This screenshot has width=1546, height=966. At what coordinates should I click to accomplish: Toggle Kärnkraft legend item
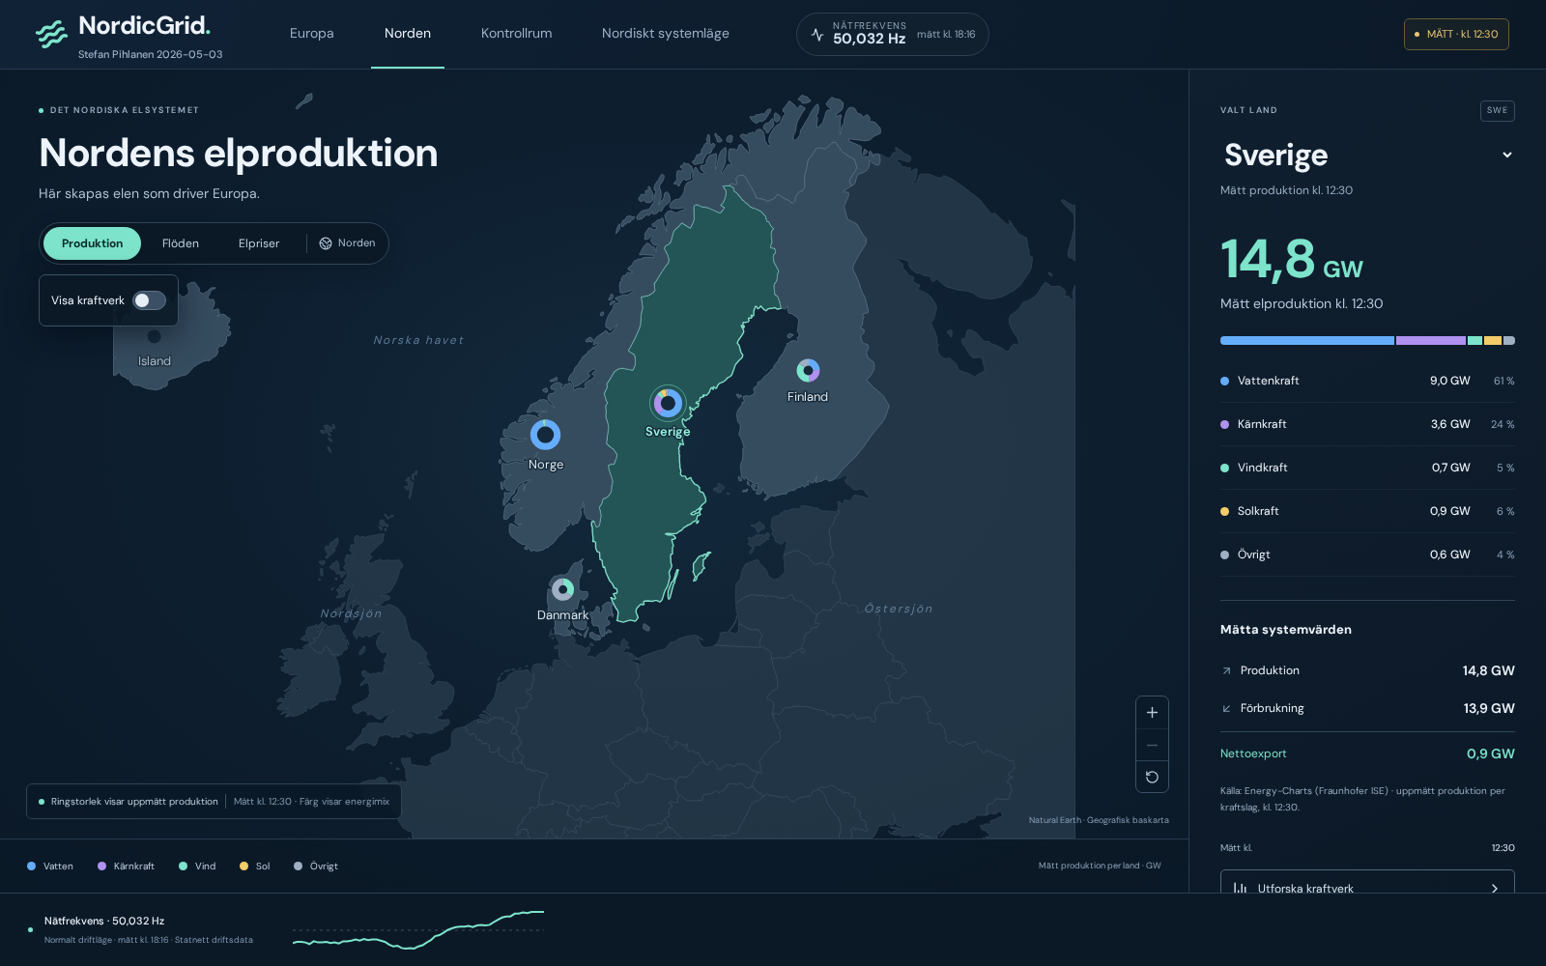(126, 867)
